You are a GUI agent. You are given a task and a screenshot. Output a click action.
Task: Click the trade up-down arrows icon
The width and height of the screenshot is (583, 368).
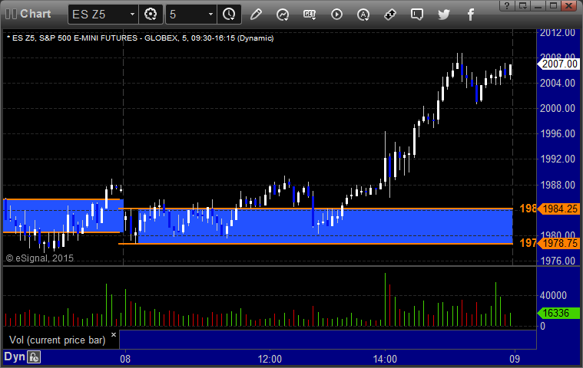390,15
